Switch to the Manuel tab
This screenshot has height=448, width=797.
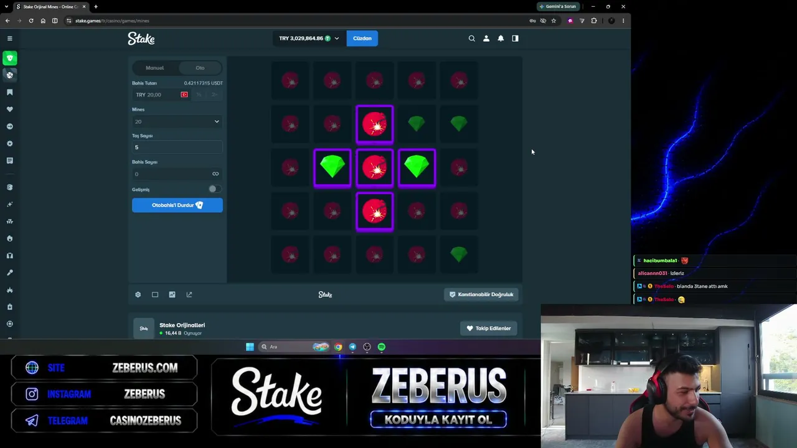click(155, 68)
